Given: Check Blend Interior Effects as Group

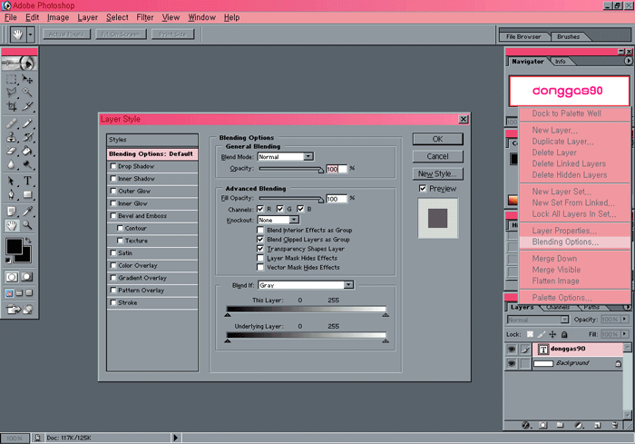Looking at the screenshot, I should (260, 230).
